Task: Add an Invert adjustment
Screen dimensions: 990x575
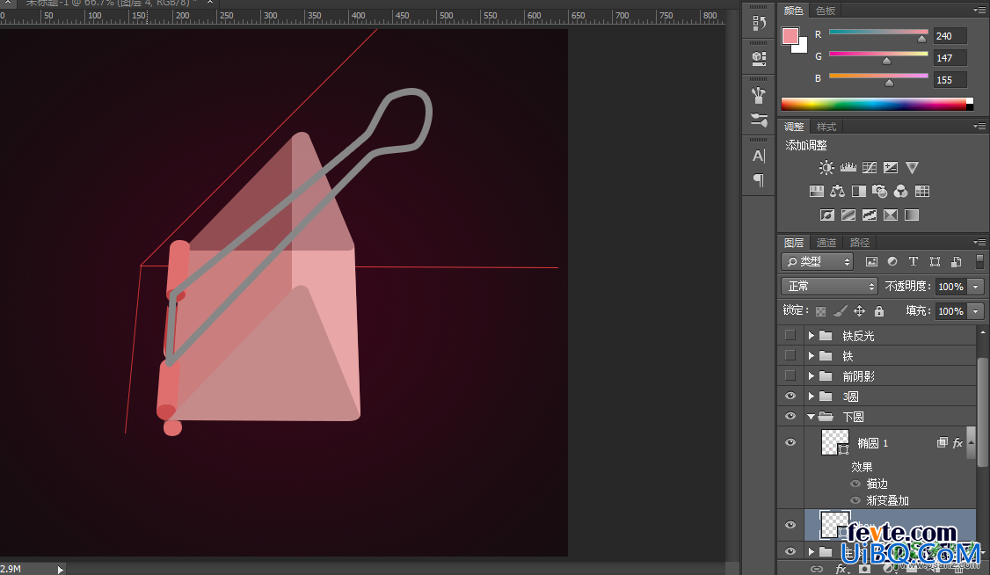Action: (x=827, y=215)
